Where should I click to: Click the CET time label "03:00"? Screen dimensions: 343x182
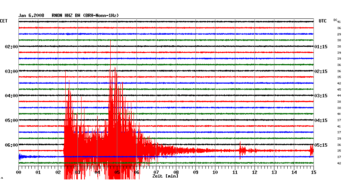11,71
